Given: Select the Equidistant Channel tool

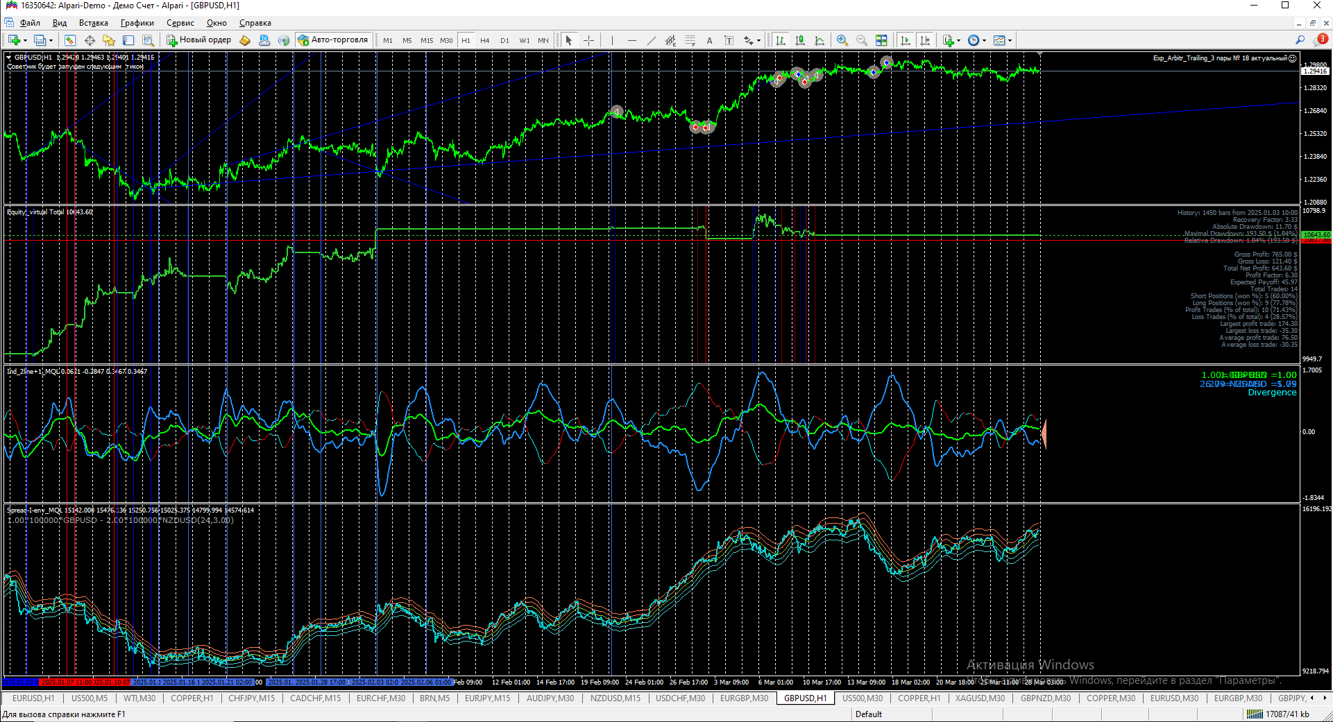Looking at the screenshot, I should click(x=670, y=40).
